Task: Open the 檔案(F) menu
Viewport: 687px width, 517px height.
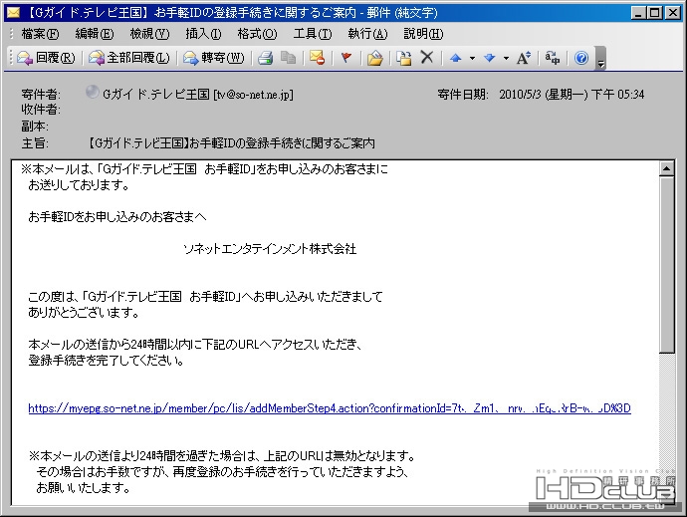Action: (x=40, y=34)
